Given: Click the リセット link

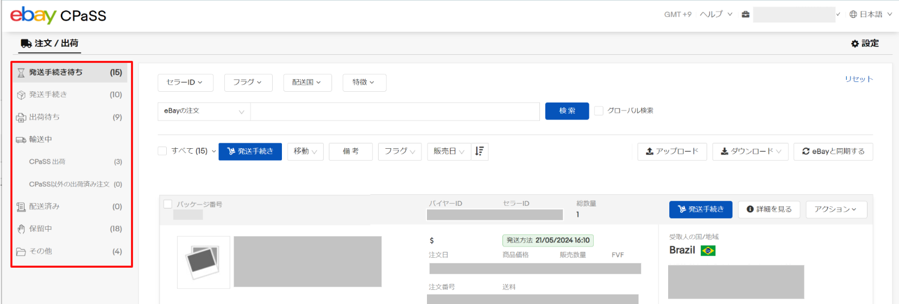Looking at the screenshot, I should 858,79.
